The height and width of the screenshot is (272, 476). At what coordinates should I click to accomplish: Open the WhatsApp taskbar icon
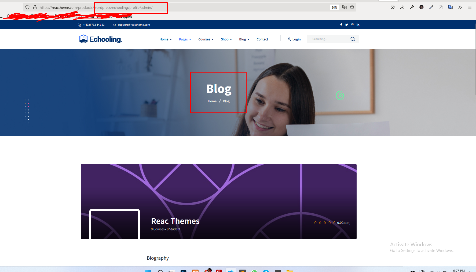pyautogui.click(x=254, y=271)
